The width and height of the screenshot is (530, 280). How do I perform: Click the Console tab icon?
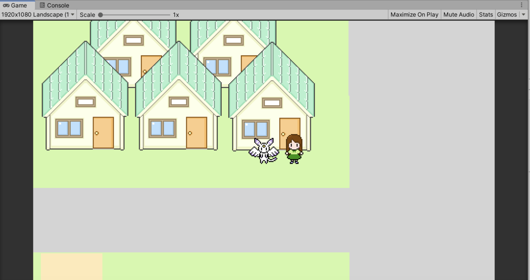click(42, 5)
